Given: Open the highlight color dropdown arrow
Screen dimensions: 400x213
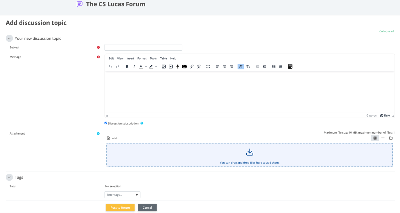Looking at the screenshot, I should tap(156, 67).
